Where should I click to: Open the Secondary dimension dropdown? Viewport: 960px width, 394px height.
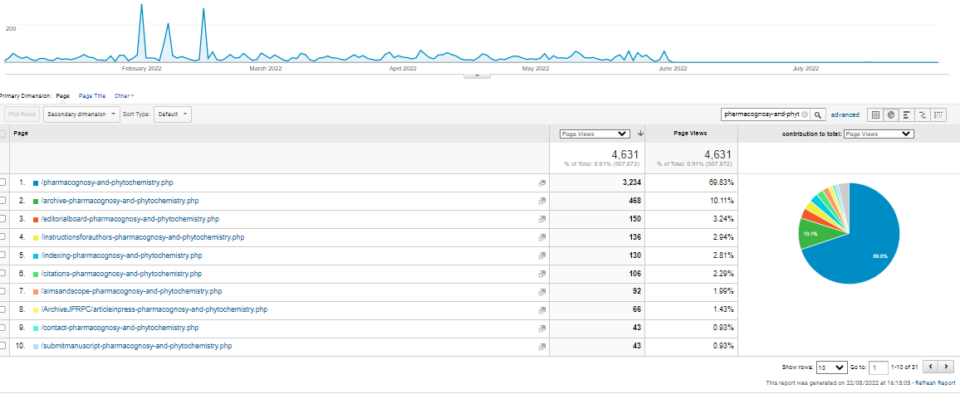[81, 114]
